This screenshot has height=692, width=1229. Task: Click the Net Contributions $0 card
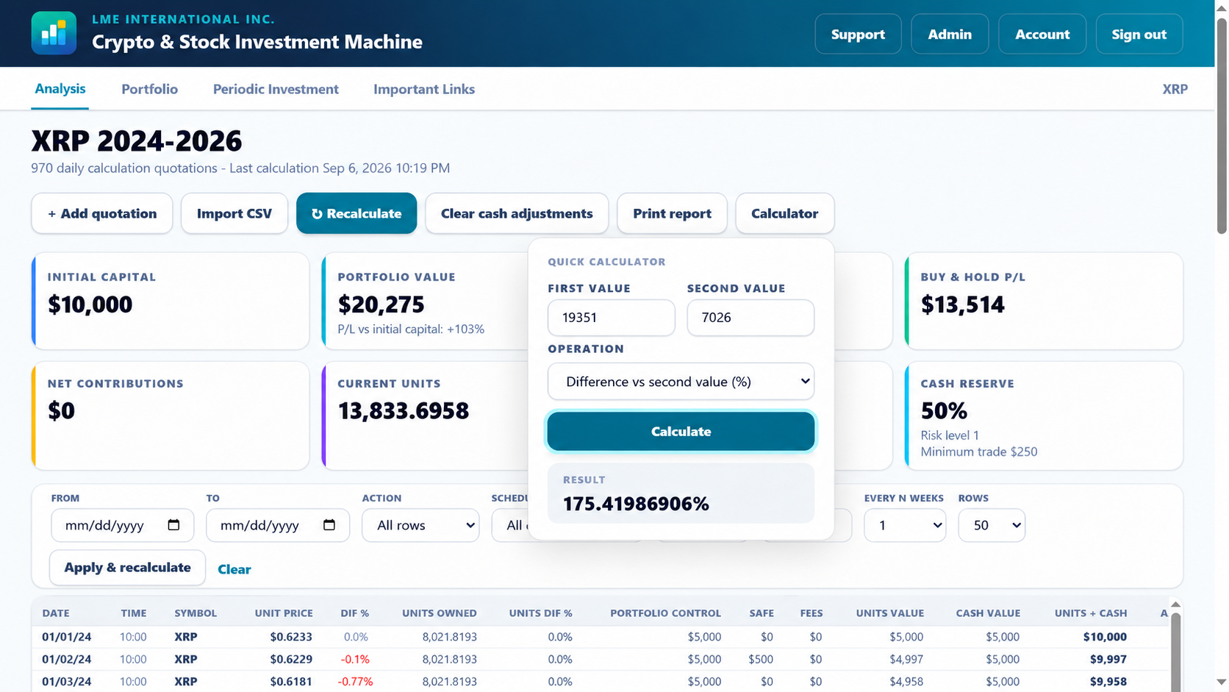(x=171, y=415)
